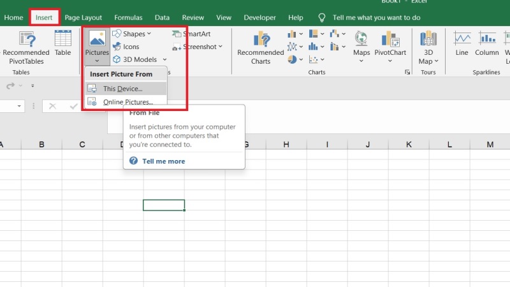Click the Tell me search box
The image size is (510, 287).
tap(376, 18)
